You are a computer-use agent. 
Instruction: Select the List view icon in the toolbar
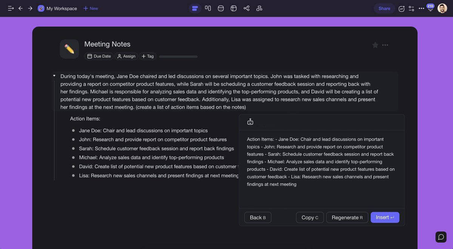195,8
